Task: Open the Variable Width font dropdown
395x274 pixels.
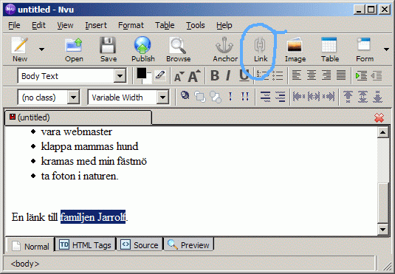Action: click(x=162, y=97)
